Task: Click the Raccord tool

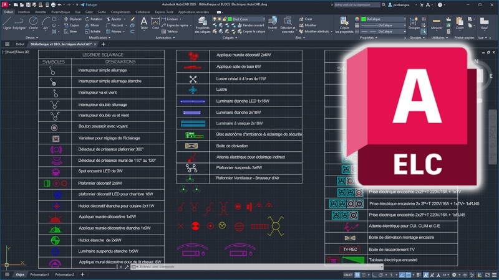Action: coord(115,25)
